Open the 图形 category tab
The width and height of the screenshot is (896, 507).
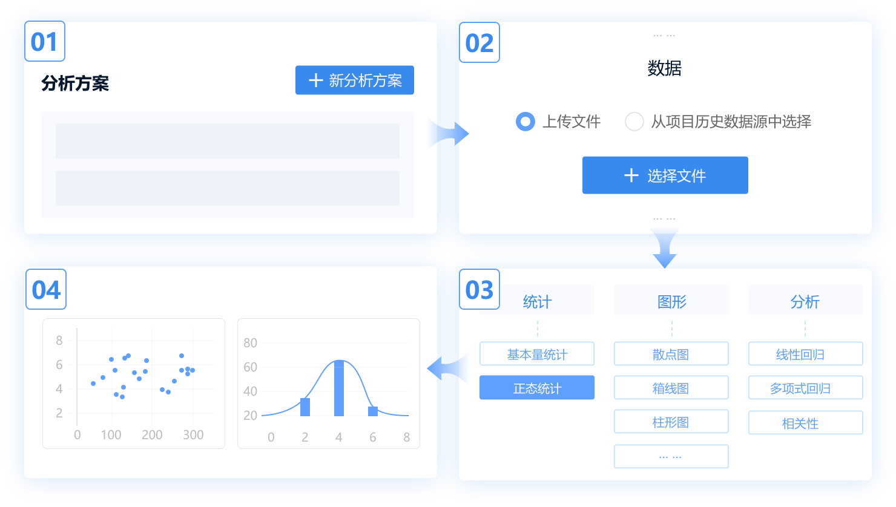point(671,301)
